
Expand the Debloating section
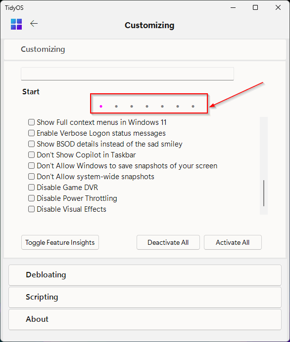coord(145,275)
